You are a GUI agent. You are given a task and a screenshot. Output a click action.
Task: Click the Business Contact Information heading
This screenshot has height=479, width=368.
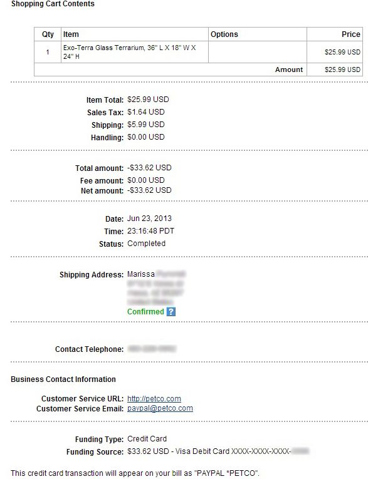[x=63, y=379]
